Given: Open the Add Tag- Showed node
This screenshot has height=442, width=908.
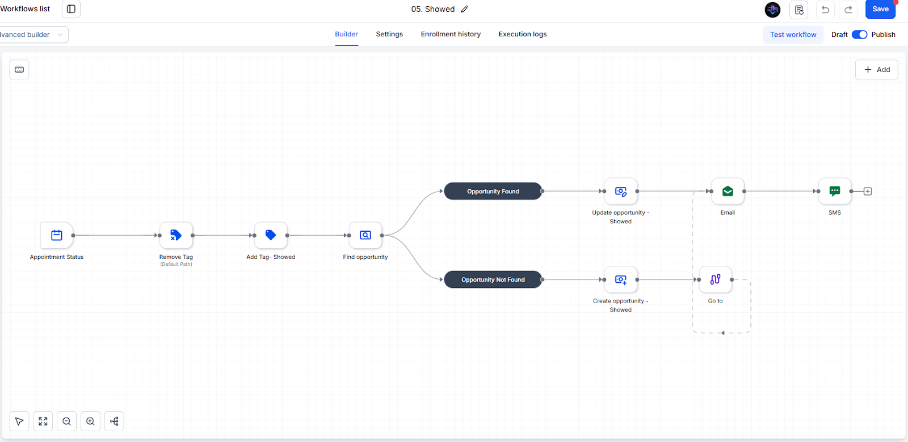Looking at the screenshot, I should (x=271, y=235).
